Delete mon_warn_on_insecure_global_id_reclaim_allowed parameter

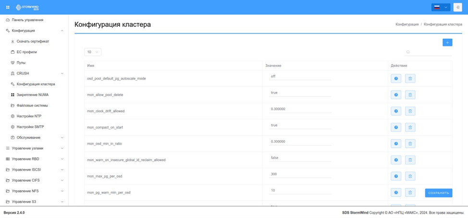pos(410,160)
